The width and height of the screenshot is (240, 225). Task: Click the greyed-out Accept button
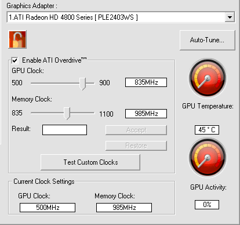pos(136,130)
